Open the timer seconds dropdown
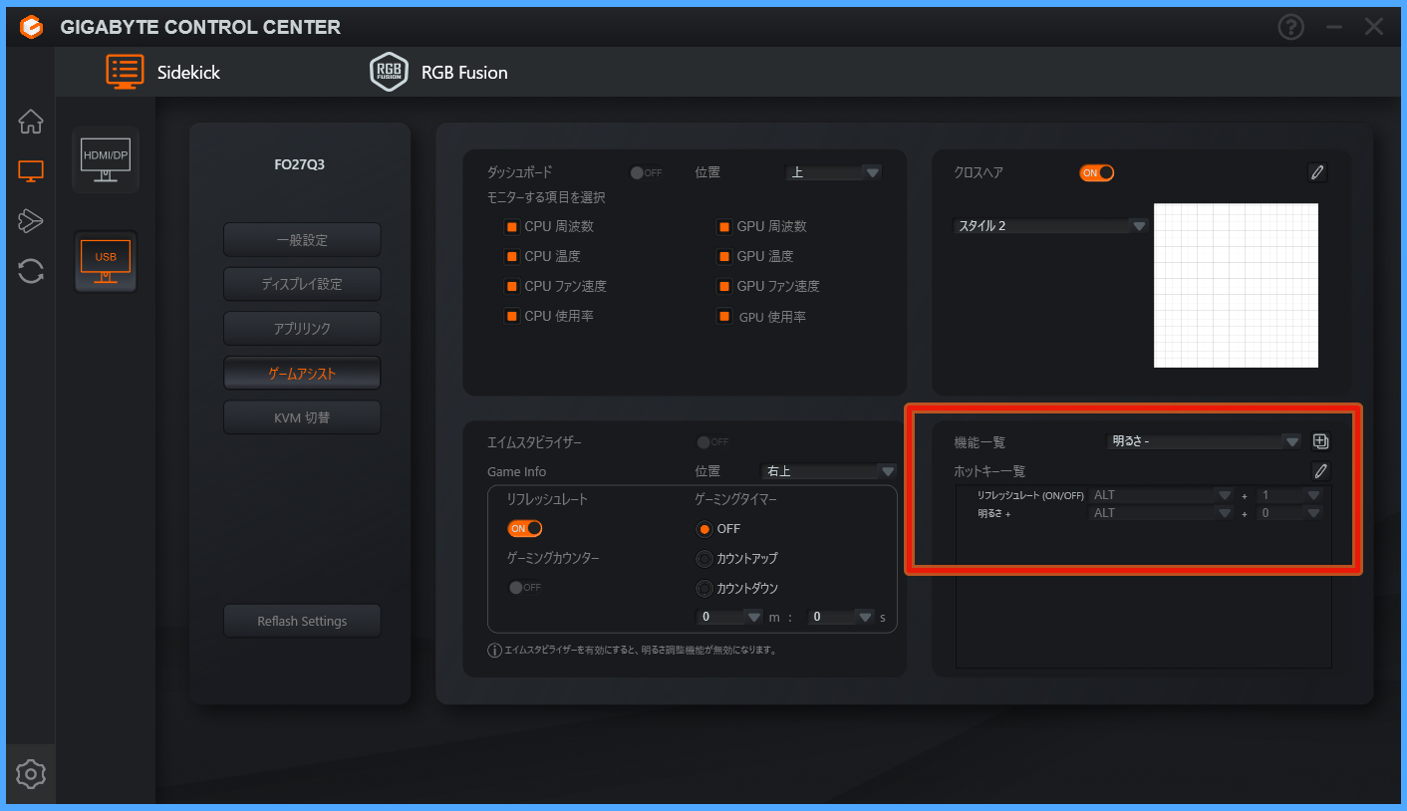The height and width of the screenshot is (811, 1407). [841, 617]
